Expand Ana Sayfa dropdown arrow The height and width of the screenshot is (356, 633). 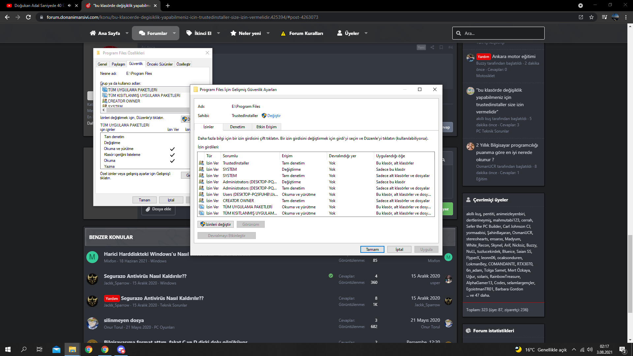(127, 33)
